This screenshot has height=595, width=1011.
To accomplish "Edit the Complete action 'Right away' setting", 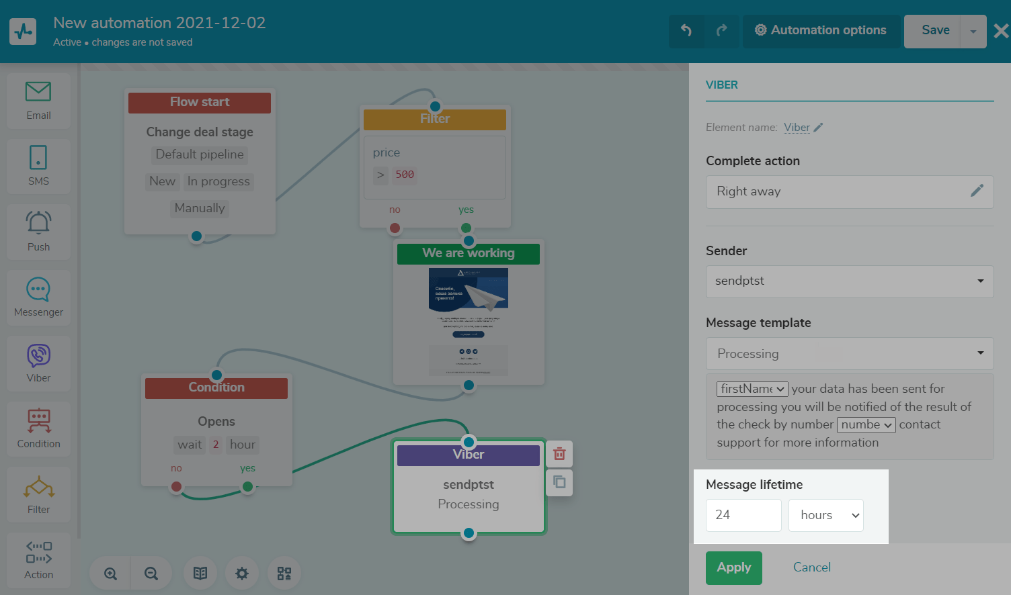I will (977, 191).
